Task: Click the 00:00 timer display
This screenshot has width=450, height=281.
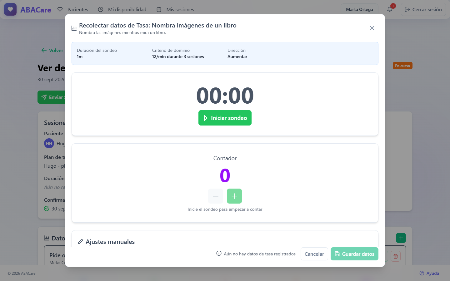Action: click(225, 96)
